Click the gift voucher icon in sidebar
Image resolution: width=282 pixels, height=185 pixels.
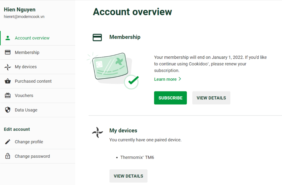coord(8,95)
